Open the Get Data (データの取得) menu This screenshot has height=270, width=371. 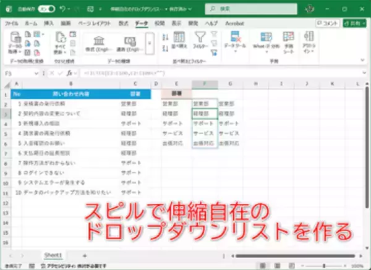point(15,43)
